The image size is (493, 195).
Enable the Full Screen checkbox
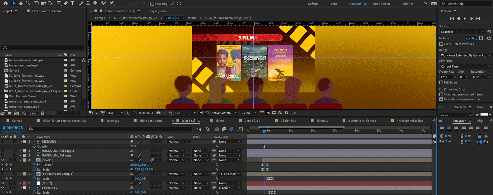pyautogui.click(x=441, y=82)
